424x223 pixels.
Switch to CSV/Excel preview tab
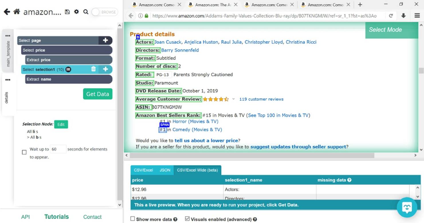144,170
